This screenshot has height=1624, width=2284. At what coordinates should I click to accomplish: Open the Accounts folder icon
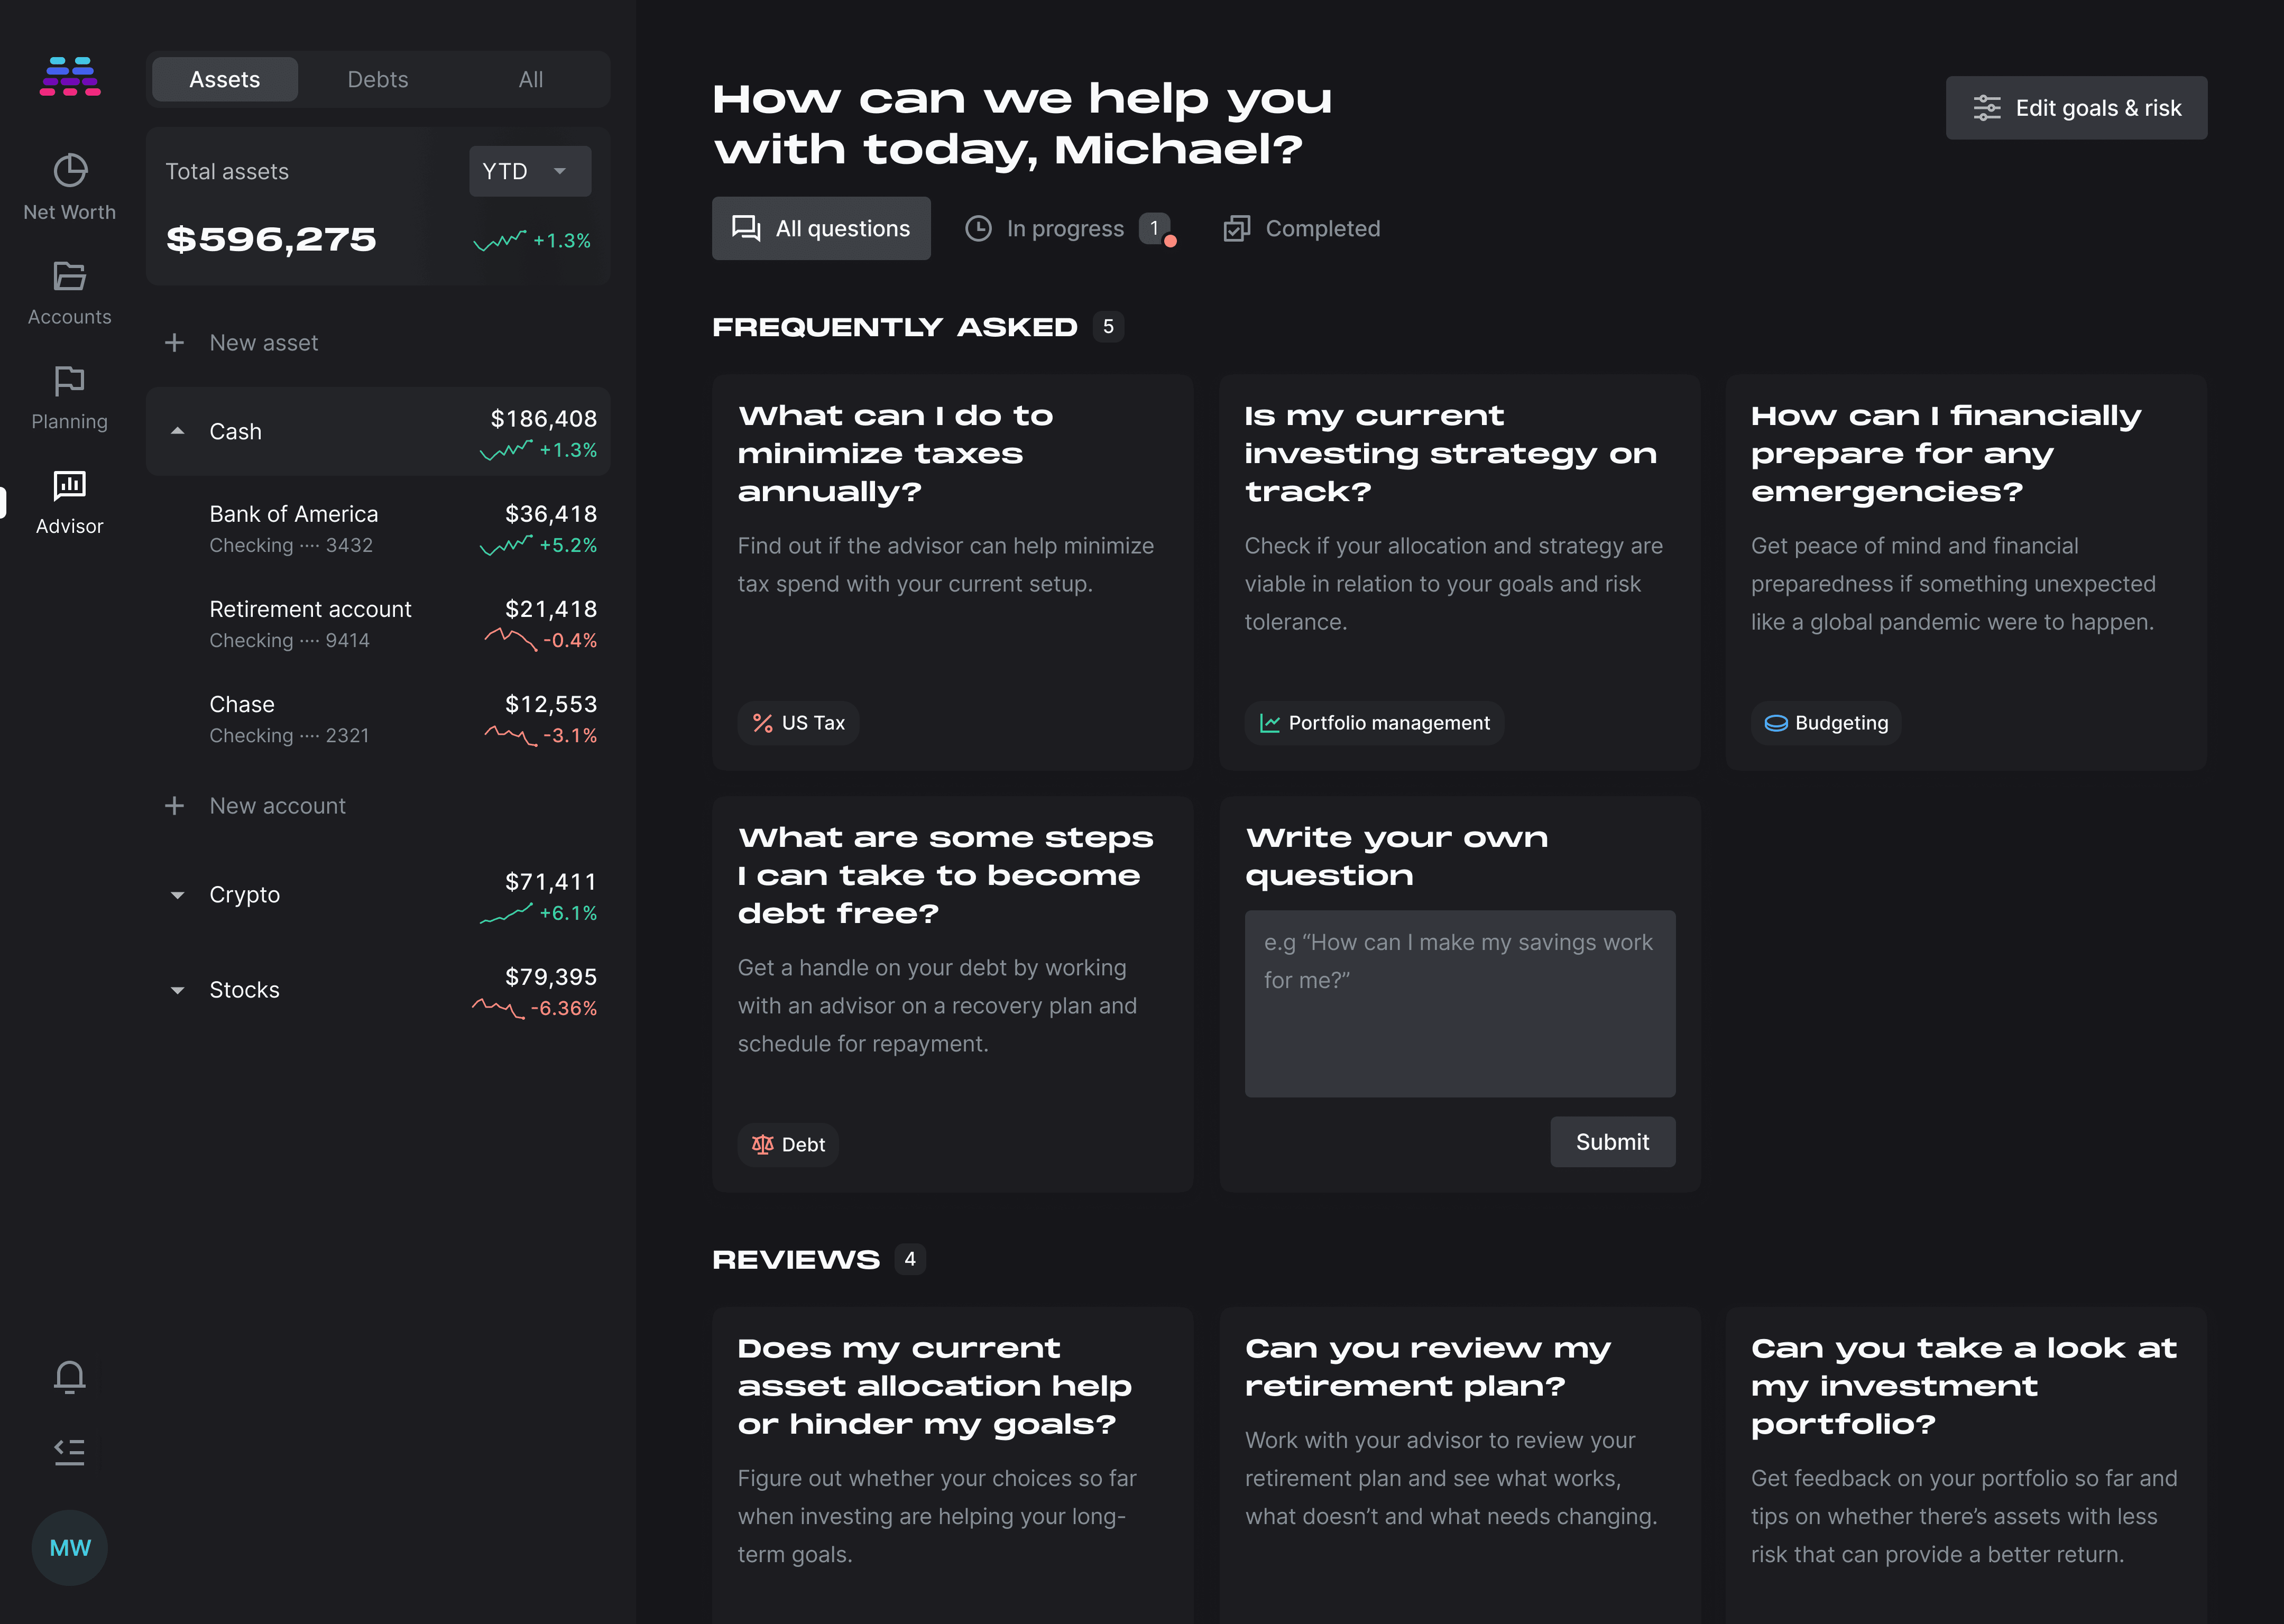pyautogui.click(x=69, y=276)
